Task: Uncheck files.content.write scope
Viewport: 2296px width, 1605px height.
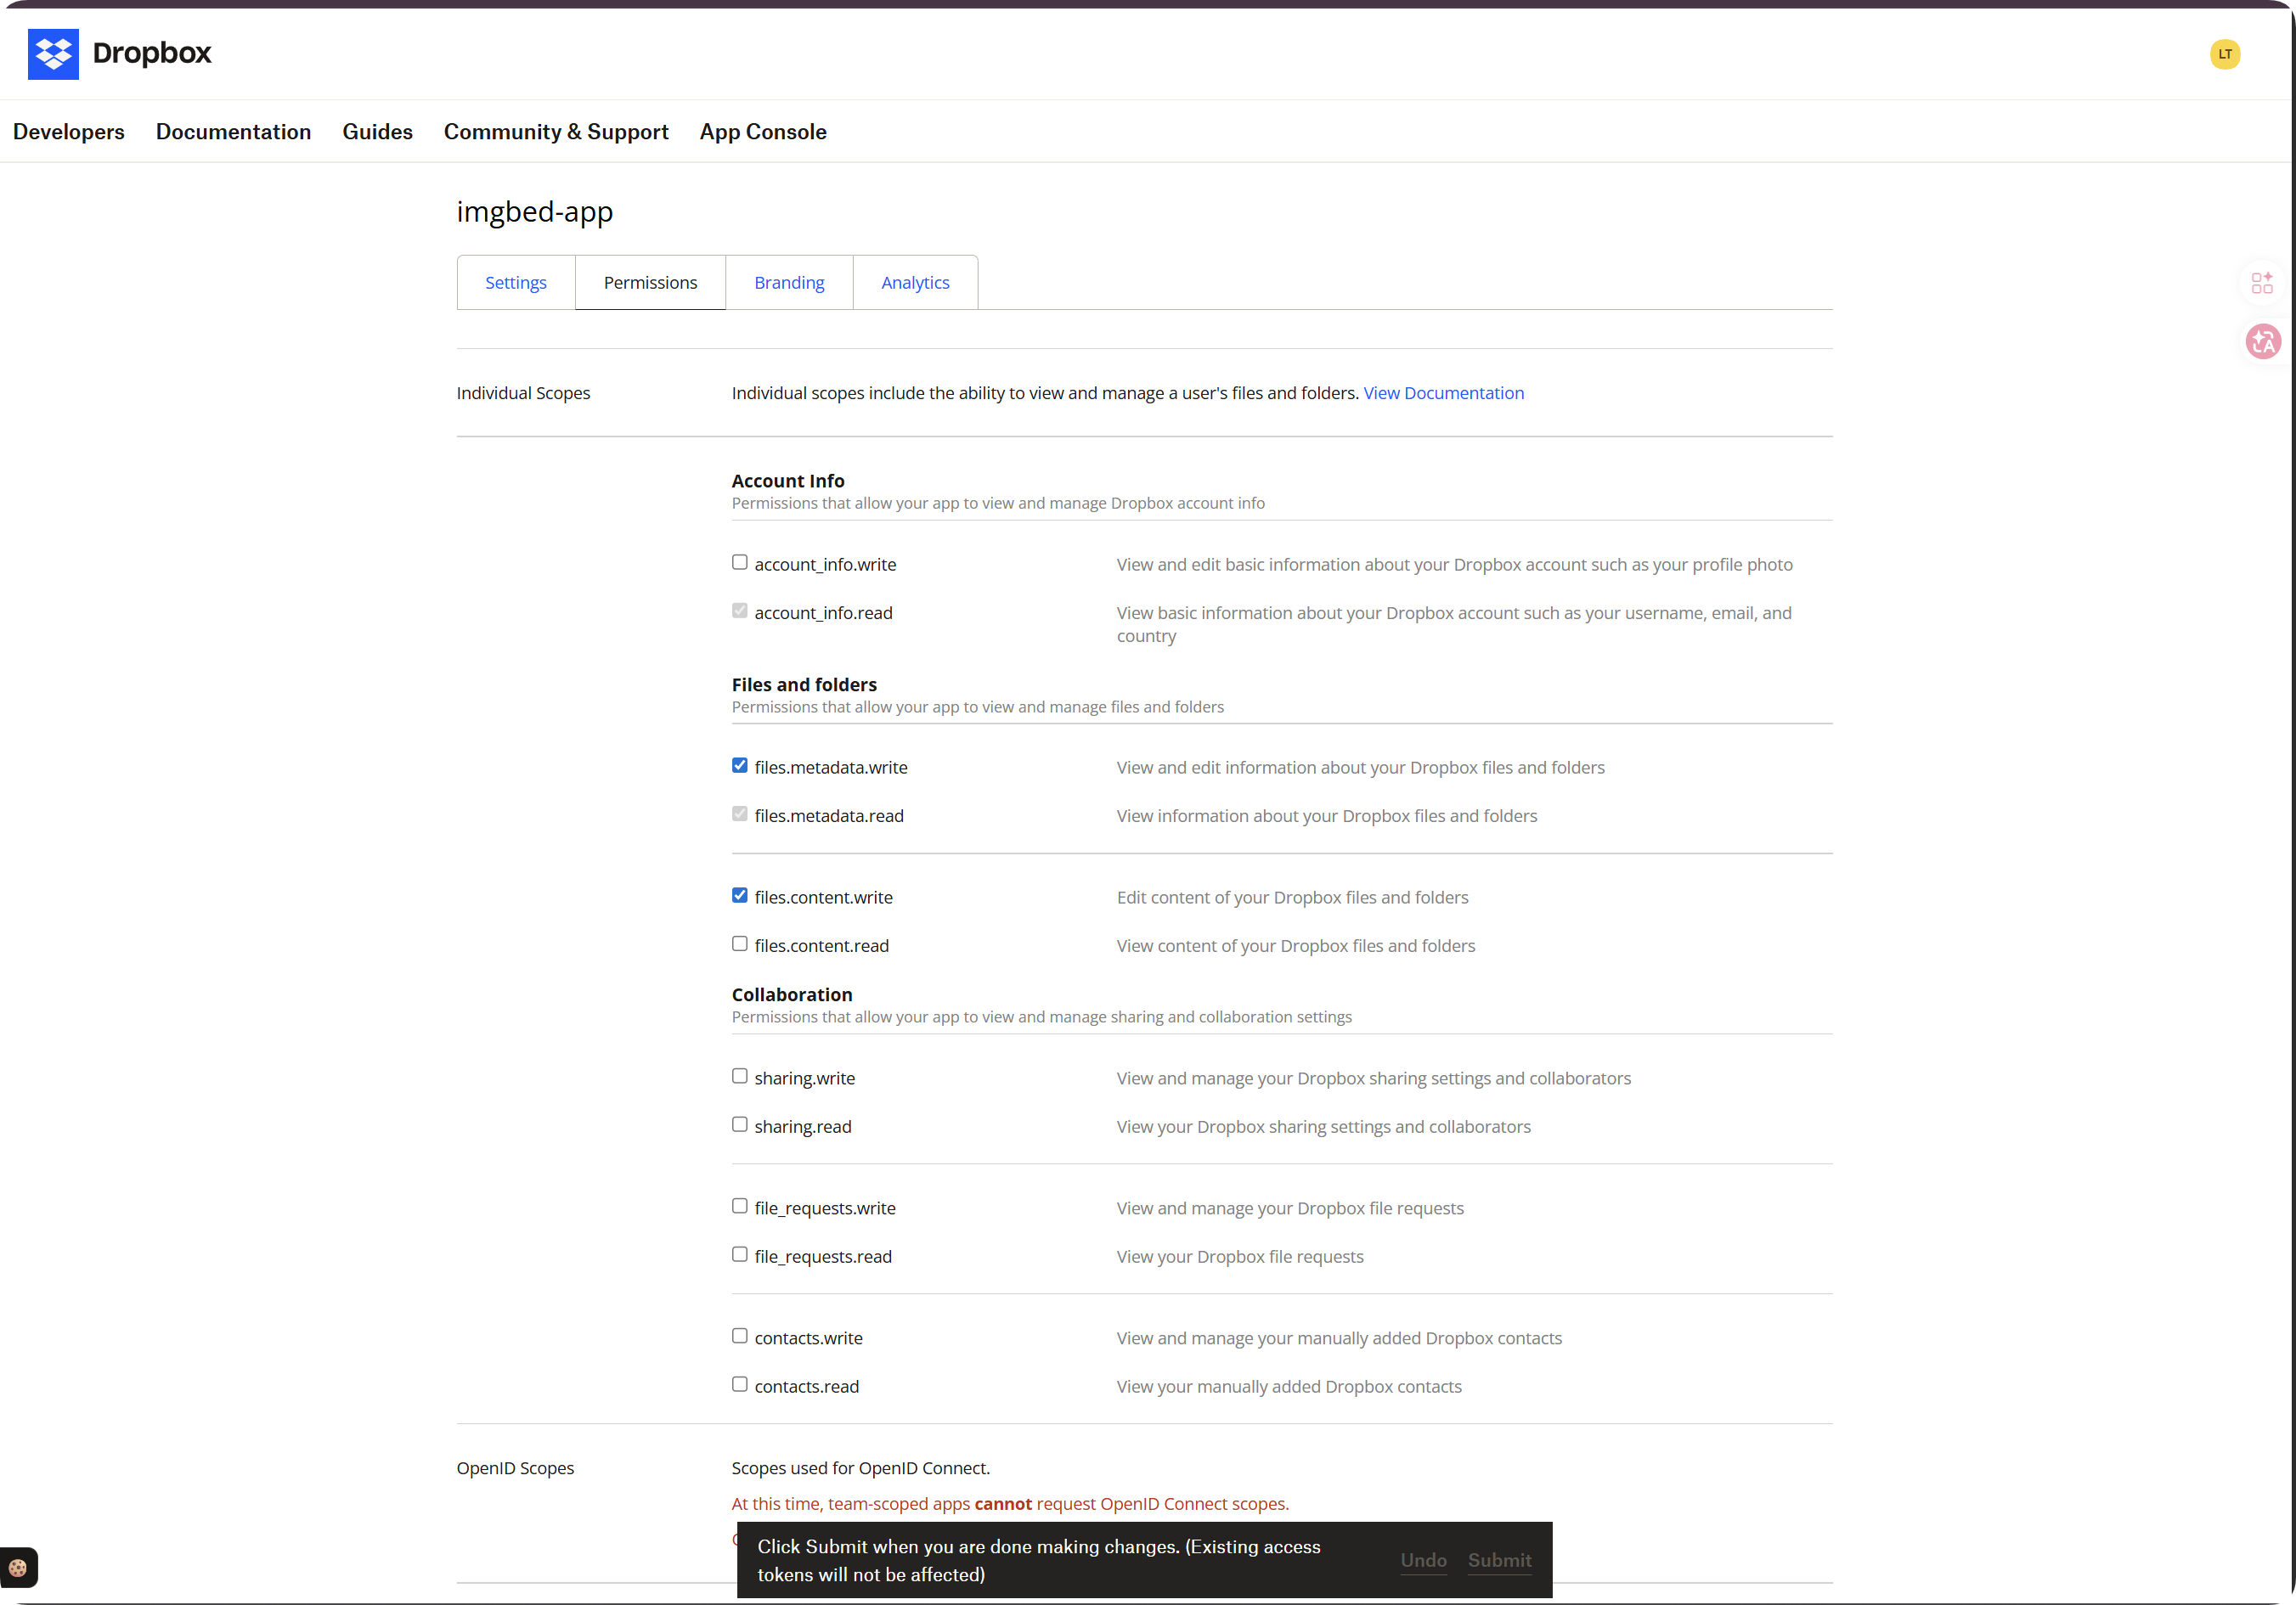Action: (x=739, y=896)
